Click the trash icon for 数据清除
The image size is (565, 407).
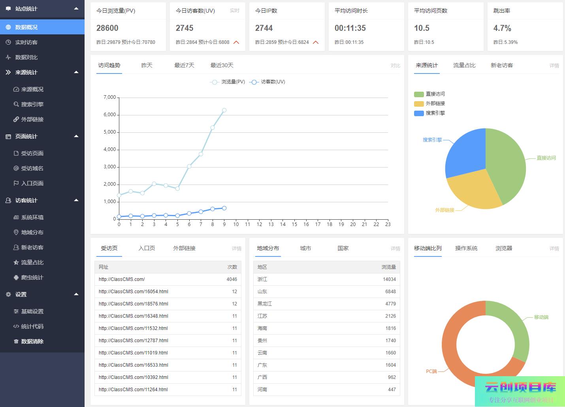tap(16, 341)
